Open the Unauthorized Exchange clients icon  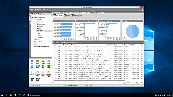pos(49,72)
